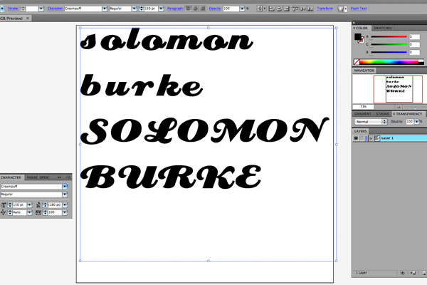Pick a color from the spectrum bar
The height and width of the screenshot is (285, 427).
click(389, 62)
